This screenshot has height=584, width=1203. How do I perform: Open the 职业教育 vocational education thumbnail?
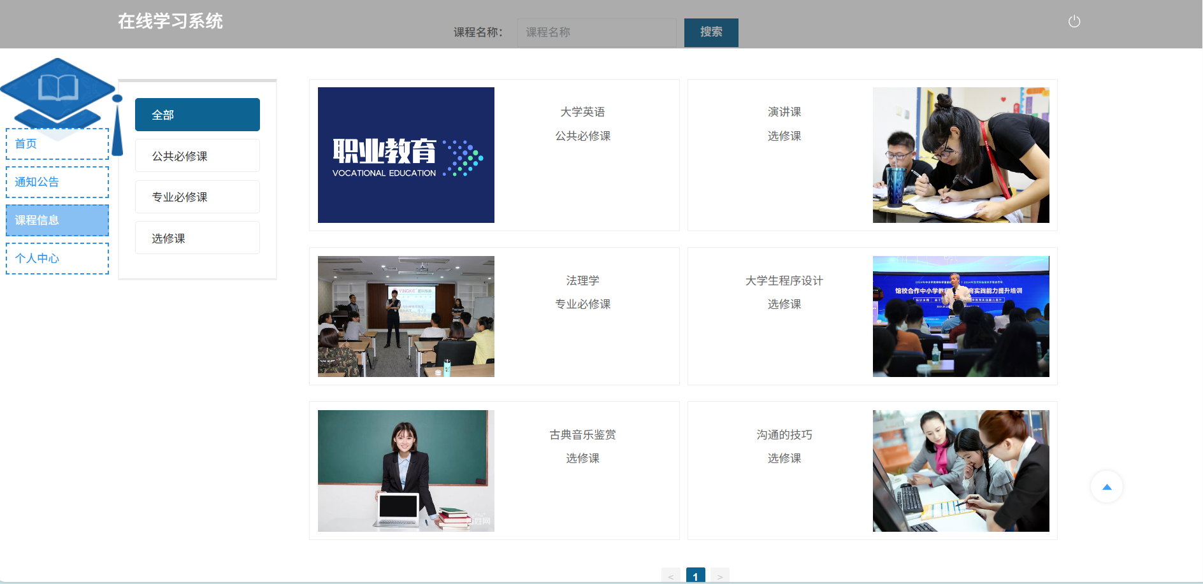click(x=406, y=155)
